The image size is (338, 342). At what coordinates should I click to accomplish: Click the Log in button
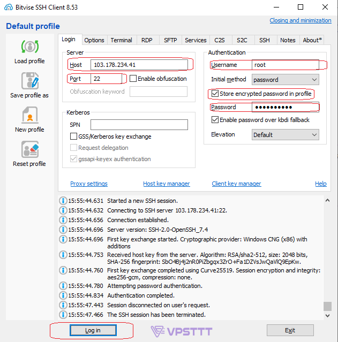(x=93, y=330)
